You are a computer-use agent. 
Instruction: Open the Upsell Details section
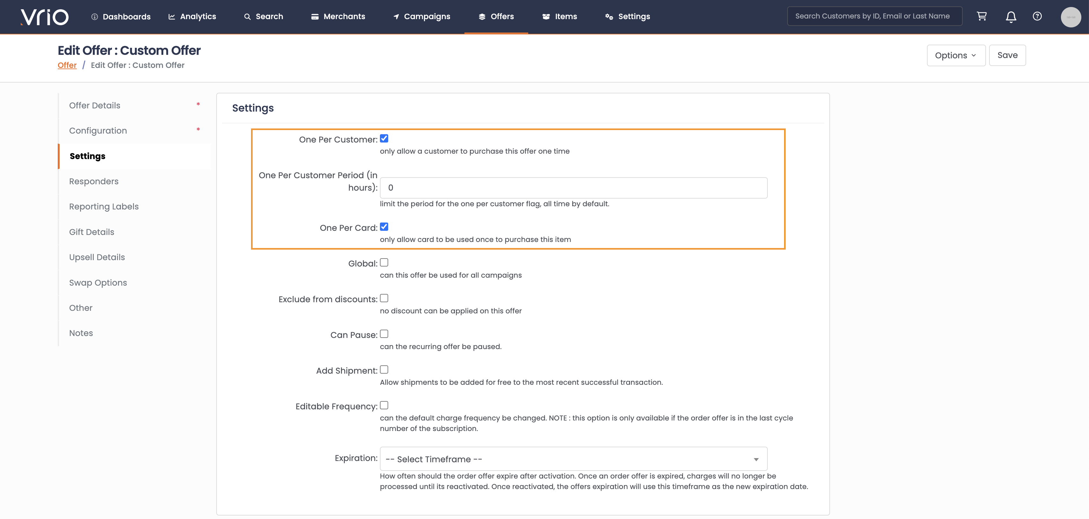(135, 257)
